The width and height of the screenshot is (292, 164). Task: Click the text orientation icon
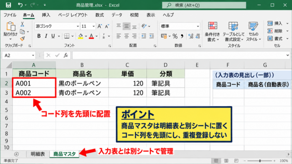[144, 26]
